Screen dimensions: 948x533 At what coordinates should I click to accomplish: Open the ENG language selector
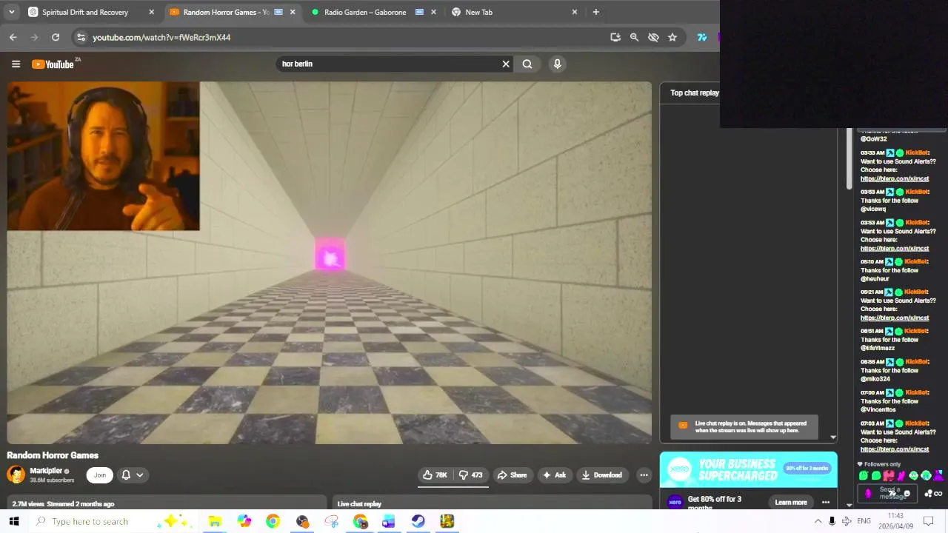pyautogui.click(x=864, y=521)
